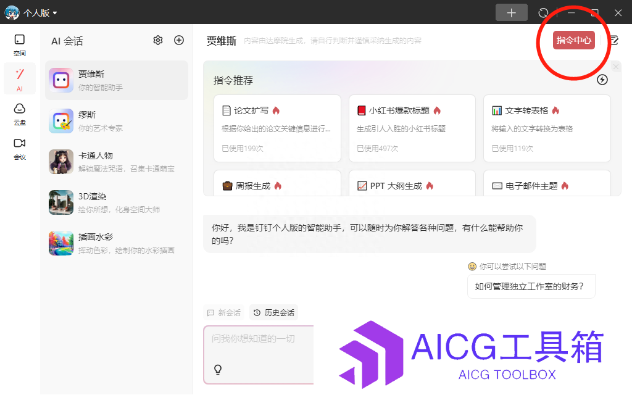This screenshot has width=632, height=395.
Task: Click the lightbulb icon in the input box
Action: [x=218, y=369]
